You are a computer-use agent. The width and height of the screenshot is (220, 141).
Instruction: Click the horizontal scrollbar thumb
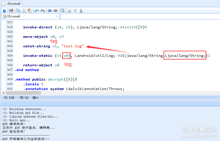[x=23, y=93]
